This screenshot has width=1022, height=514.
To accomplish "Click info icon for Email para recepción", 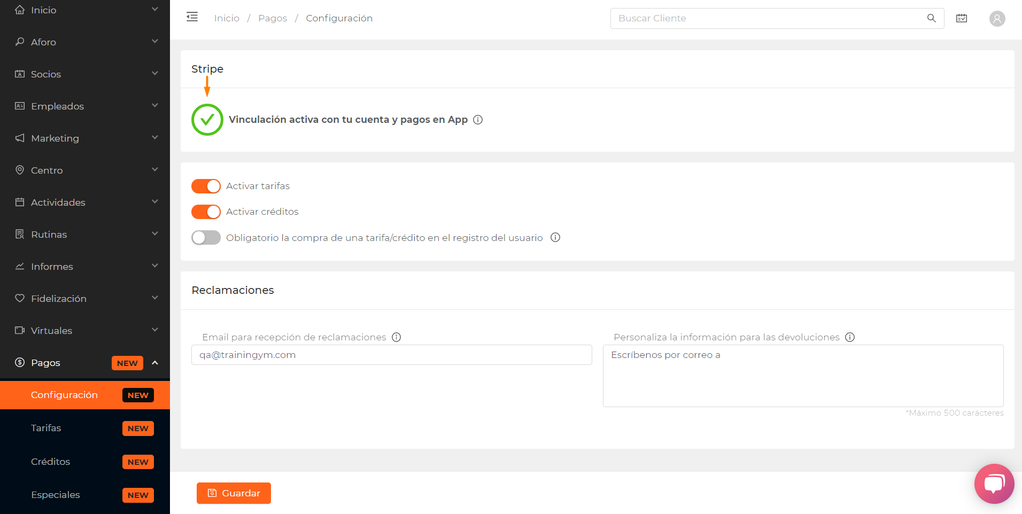I will click(396, 337).
